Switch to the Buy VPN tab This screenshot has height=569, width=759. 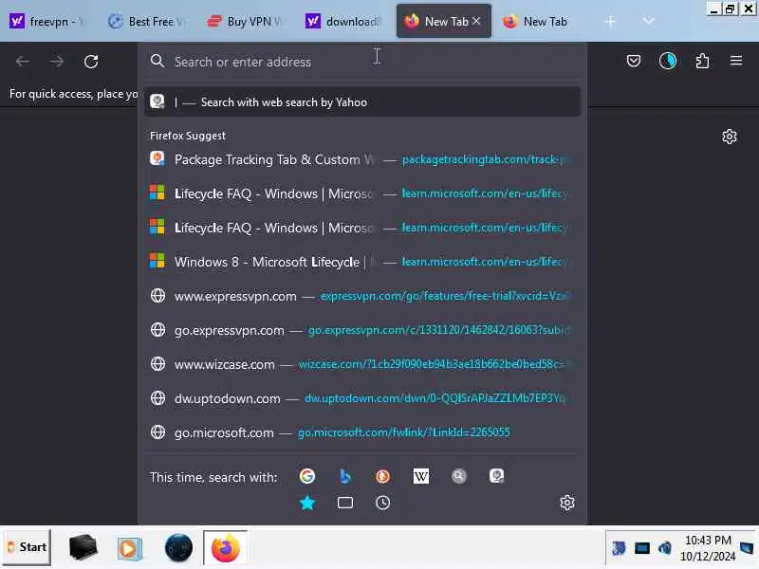point(247,21)
